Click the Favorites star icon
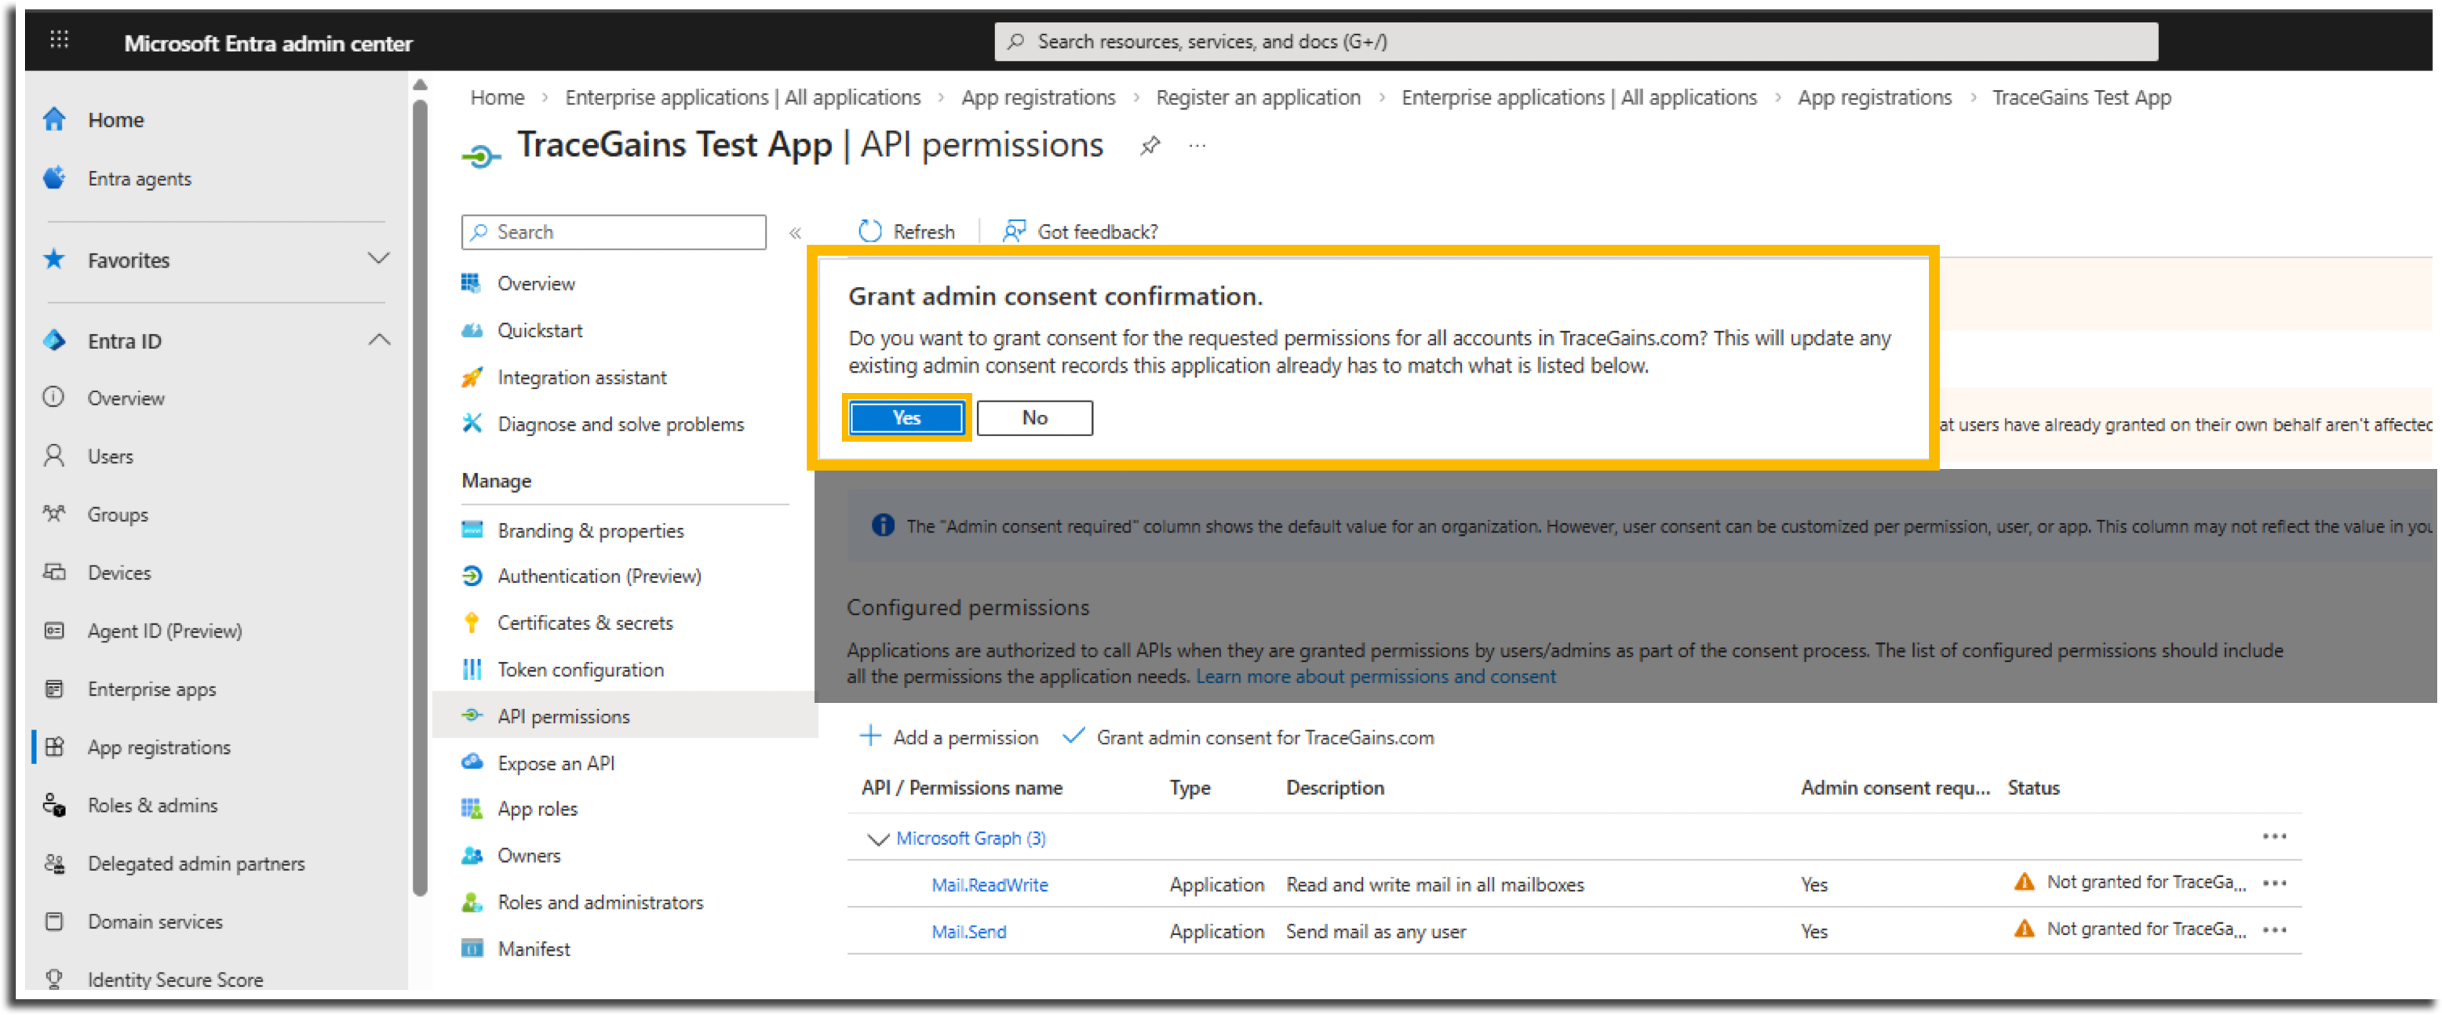This screenshot has width=2442, height=1015. 54,260
